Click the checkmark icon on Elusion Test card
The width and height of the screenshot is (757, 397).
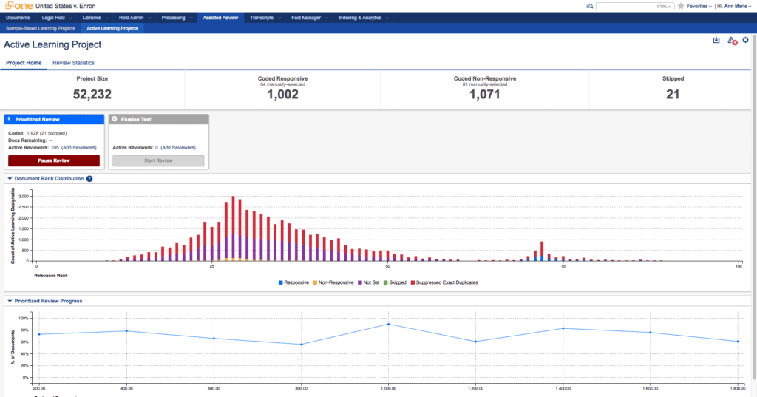115,118
